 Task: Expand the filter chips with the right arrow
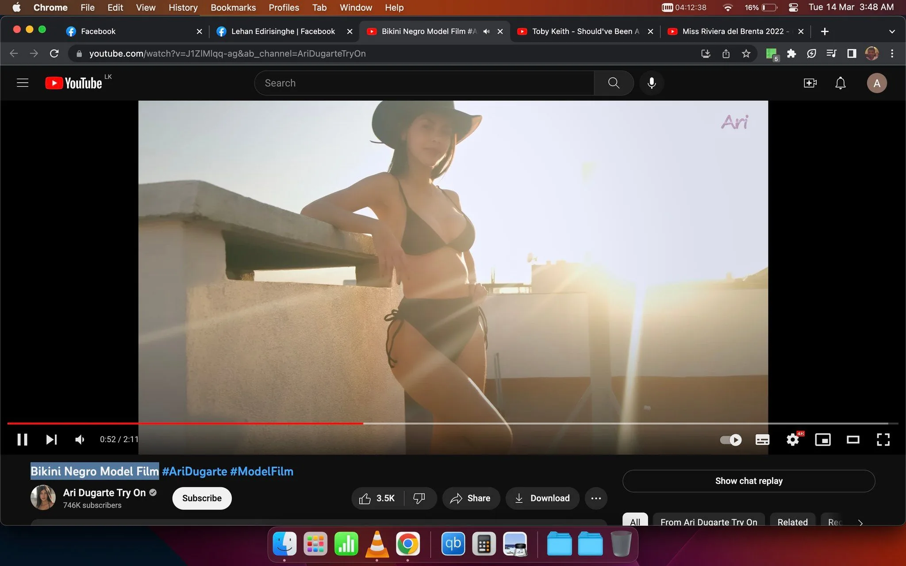tap(860, 523)
